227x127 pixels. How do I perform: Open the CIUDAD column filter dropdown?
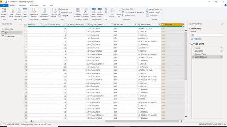135,25
